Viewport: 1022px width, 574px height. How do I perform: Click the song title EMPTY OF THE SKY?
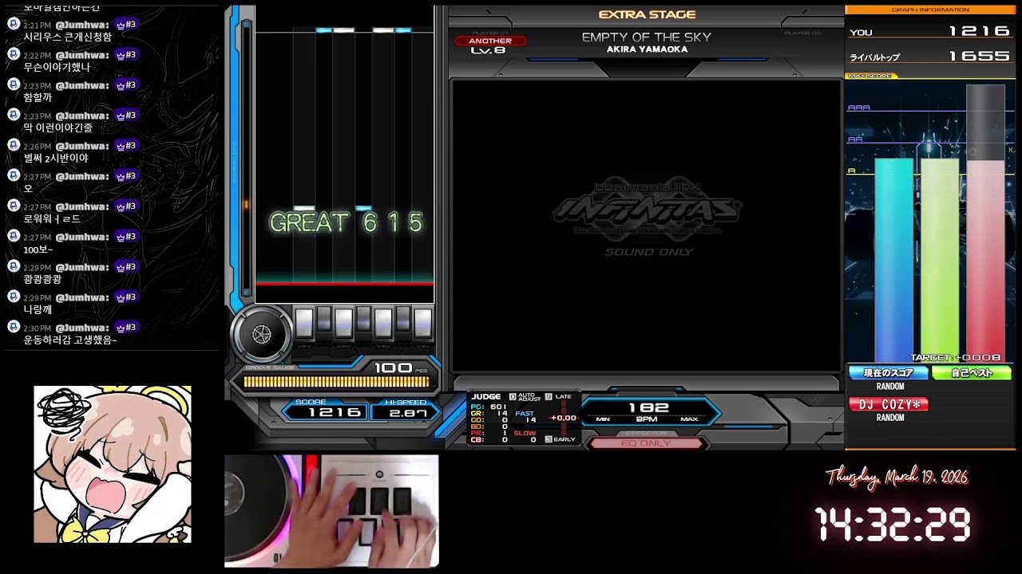click(x=646, y=37)
